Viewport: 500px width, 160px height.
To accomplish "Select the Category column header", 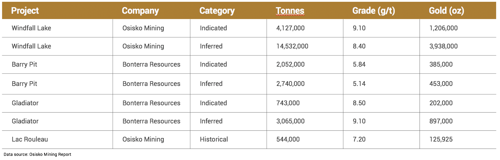I will pyautogui.click(x=217, y=11).
